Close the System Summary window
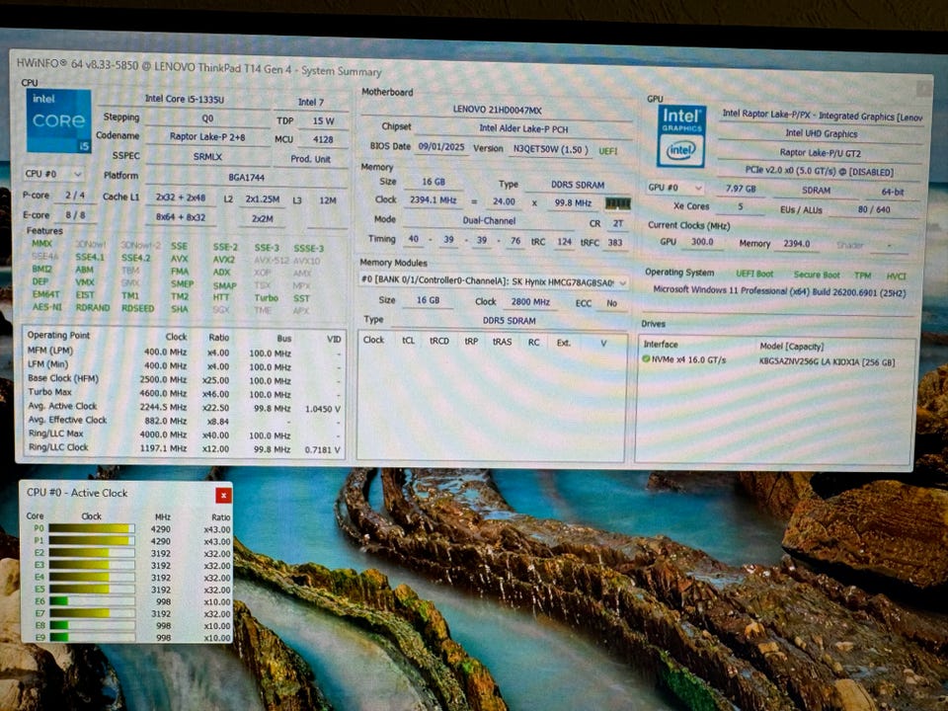The width and height of the screenshot is (948, 711). [922, 89]
